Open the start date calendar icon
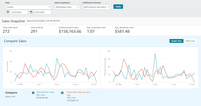The image size is (201, 106). click(8, 12)
